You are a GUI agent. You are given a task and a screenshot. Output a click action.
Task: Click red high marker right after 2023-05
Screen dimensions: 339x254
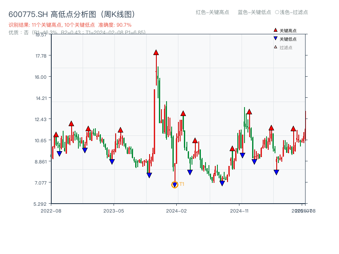coord(120,130)
